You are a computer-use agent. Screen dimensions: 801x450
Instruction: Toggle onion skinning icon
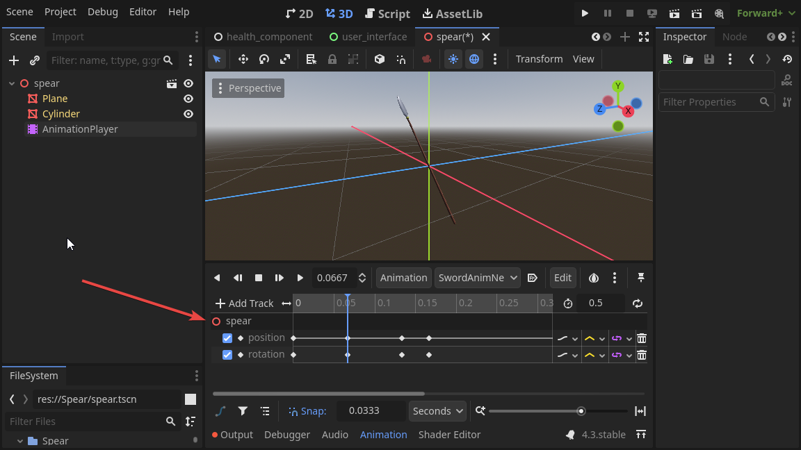click(594, 278)
